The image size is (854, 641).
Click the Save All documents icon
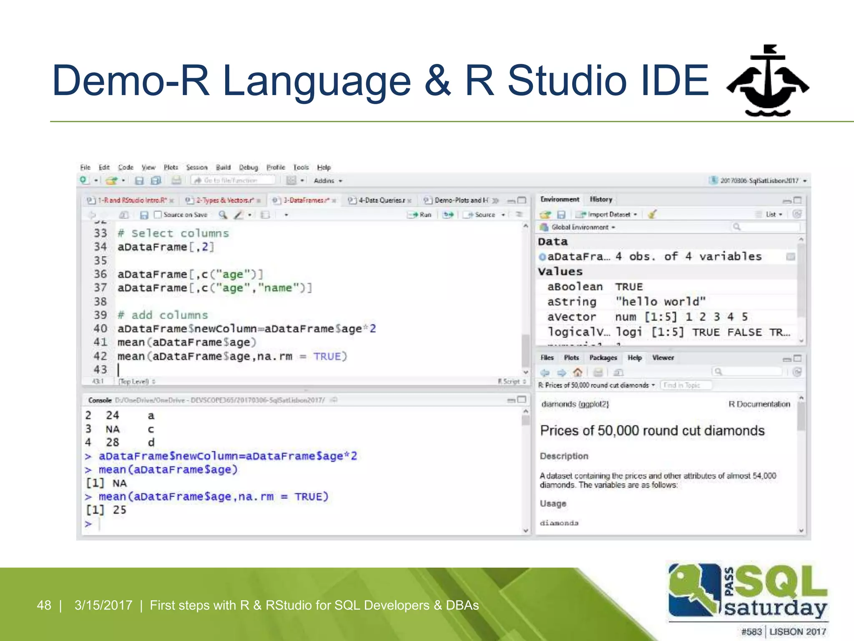[x=156, y=180]
